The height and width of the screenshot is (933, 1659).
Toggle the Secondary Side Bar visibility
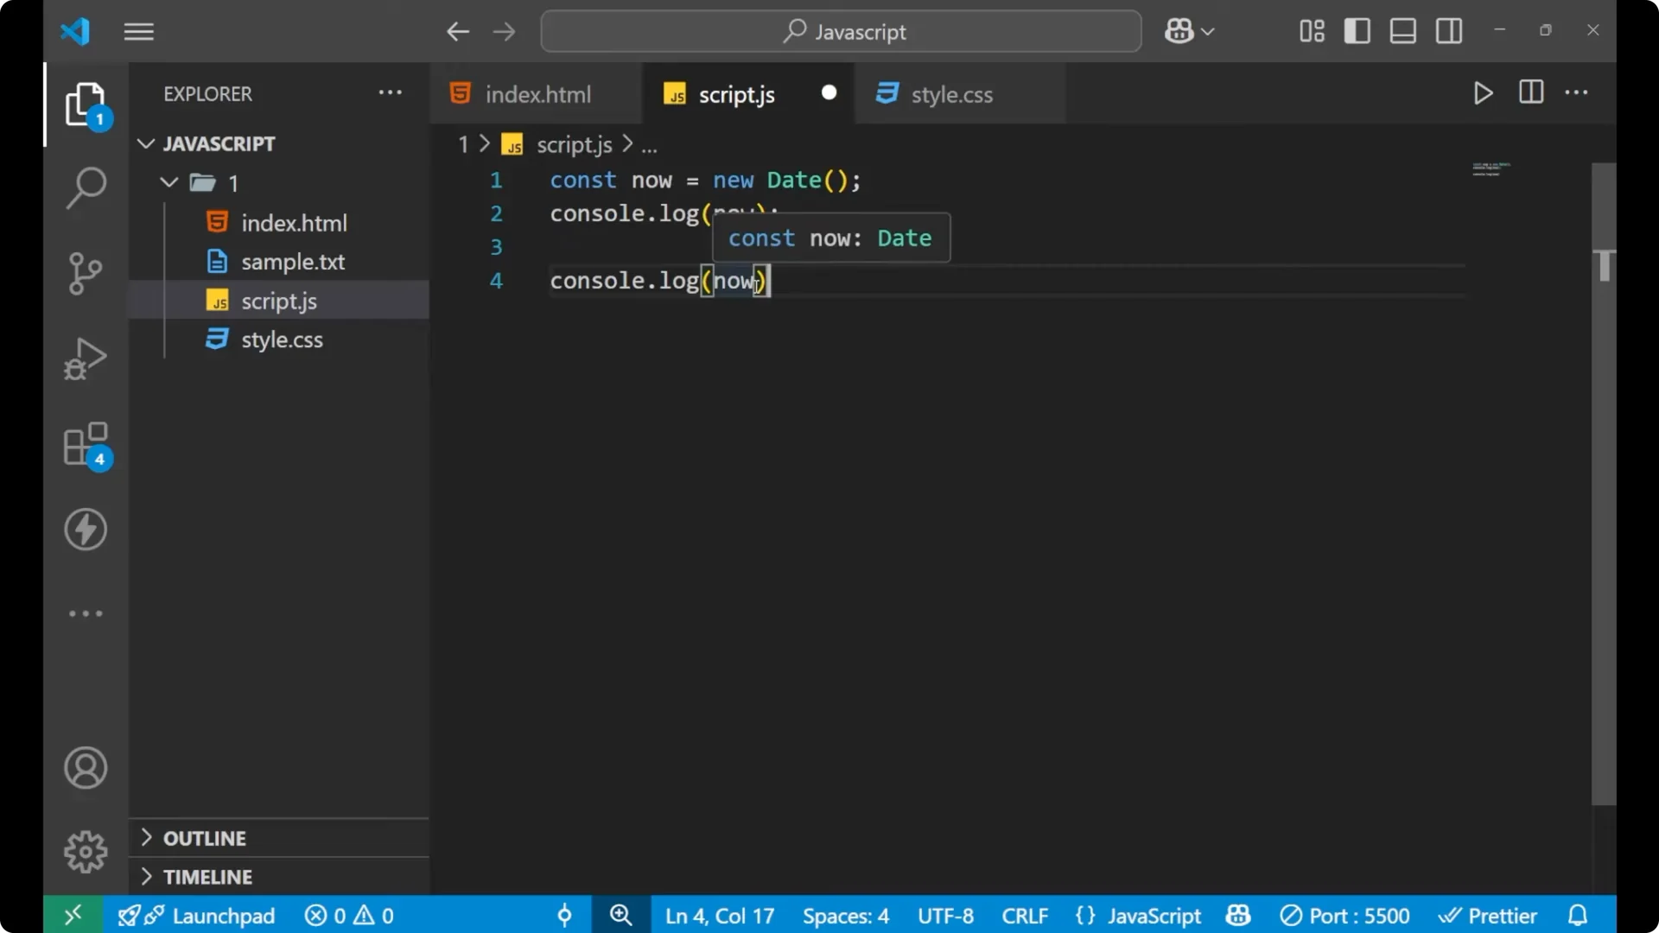pyautogui.click(x=1448, y=30)
